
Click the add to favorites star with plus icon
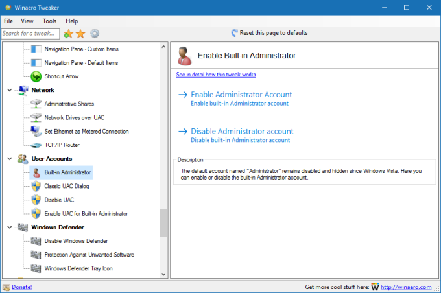68,34
